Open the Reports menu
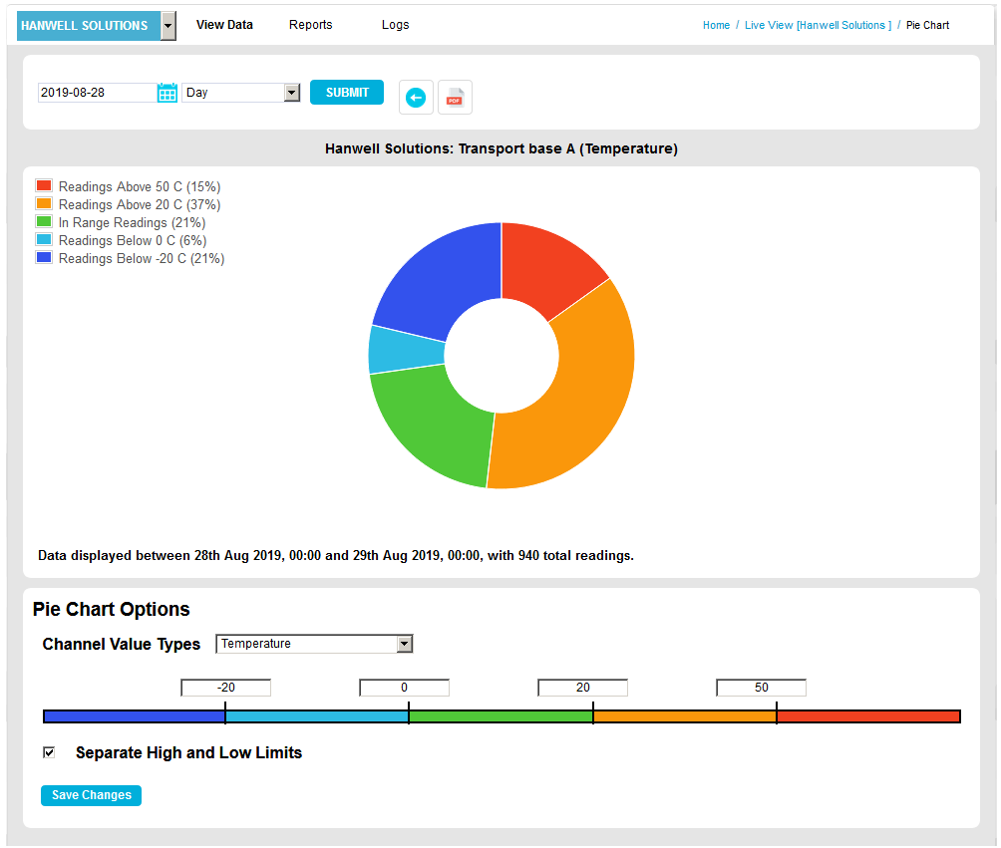Image resolution: width=1001 pixels, height=848 pixels. (310, 25)
